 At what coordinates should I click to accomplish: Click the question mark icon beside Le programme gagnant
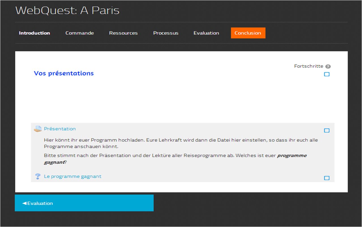point(38,176)
